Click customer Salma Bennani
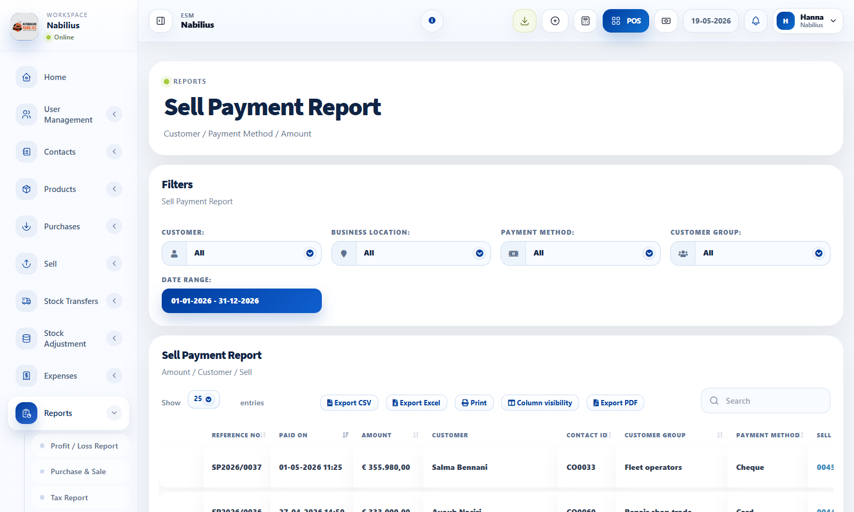Image resolution: width=854 pixels, height=512 pixels. (460, 467)
